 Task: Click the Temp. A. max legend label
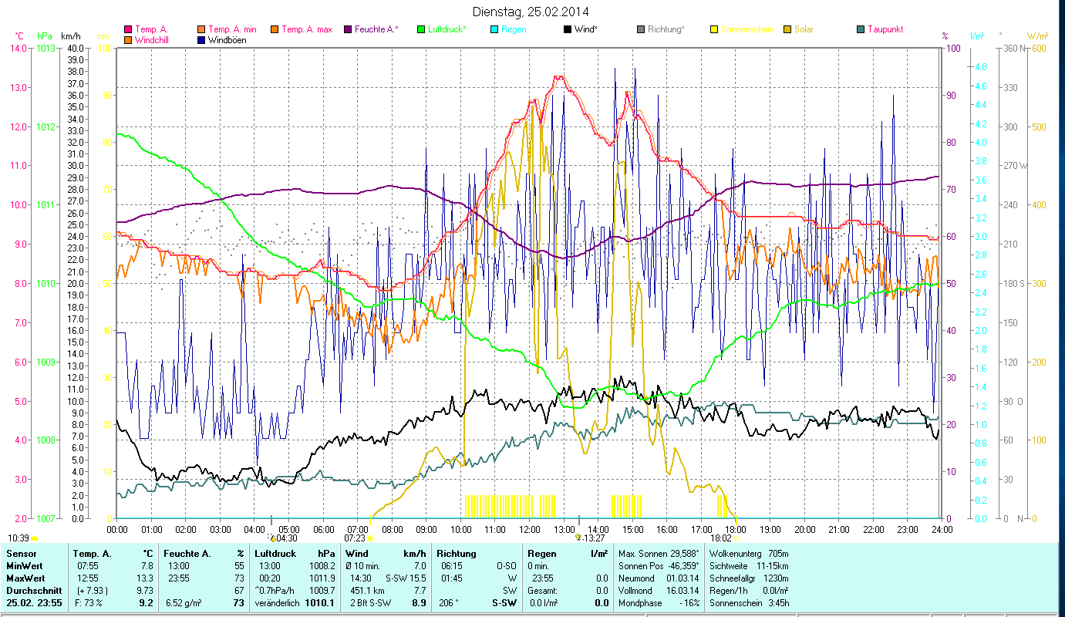tap(306, 30)
